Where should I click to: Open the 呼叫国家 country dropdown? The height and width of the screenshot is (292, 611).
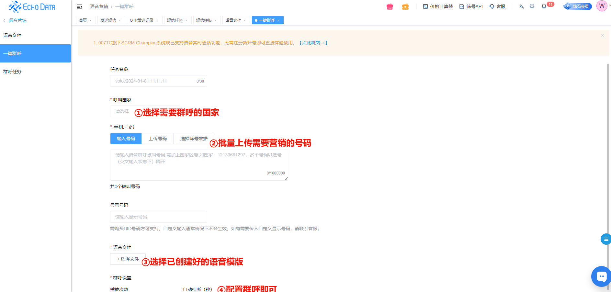(x=122, y=111)
